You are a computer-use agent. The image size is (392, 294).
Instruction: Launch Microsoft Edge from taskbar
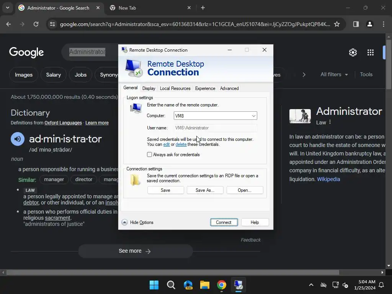point(188,285)
